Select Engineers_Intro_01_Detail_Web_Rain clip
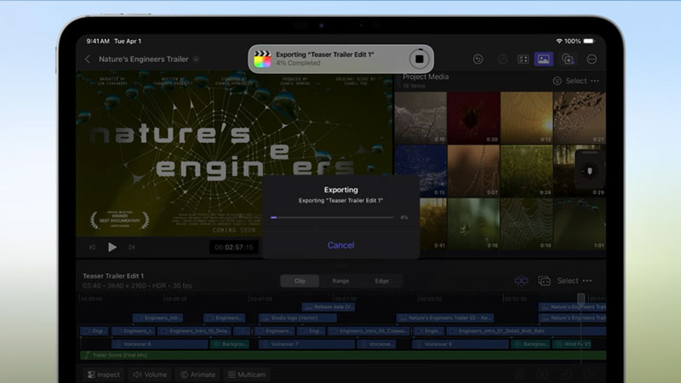The height and width of the screenshot is (383, 681). pyautogui.click(x=526, y=331)
